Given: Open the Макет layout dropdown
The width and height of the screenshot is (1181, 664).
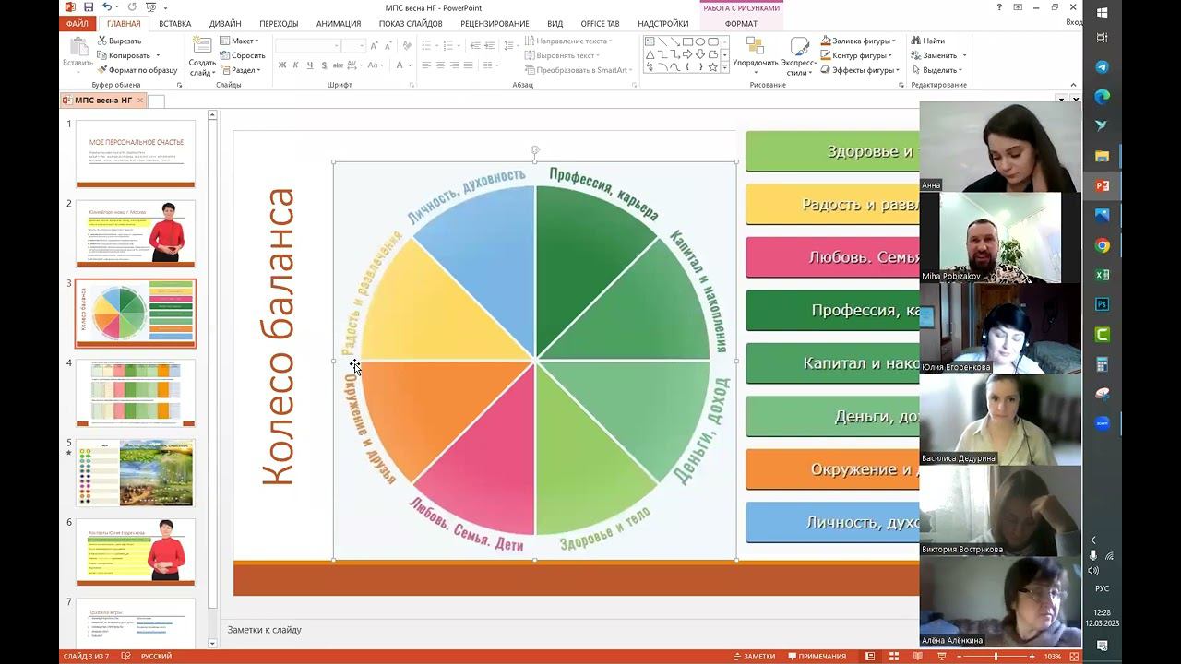Looking at the screenshot, I should coord(240,41).
